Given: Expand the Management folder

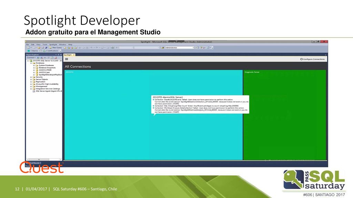Looking at the screenshot, I should [x=31, y=86].
